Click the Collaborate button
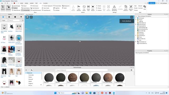169x95 pixels. (152, 3)
